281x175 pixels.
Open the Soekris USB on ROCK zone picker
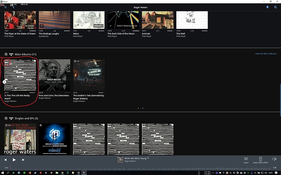[260, 160]
